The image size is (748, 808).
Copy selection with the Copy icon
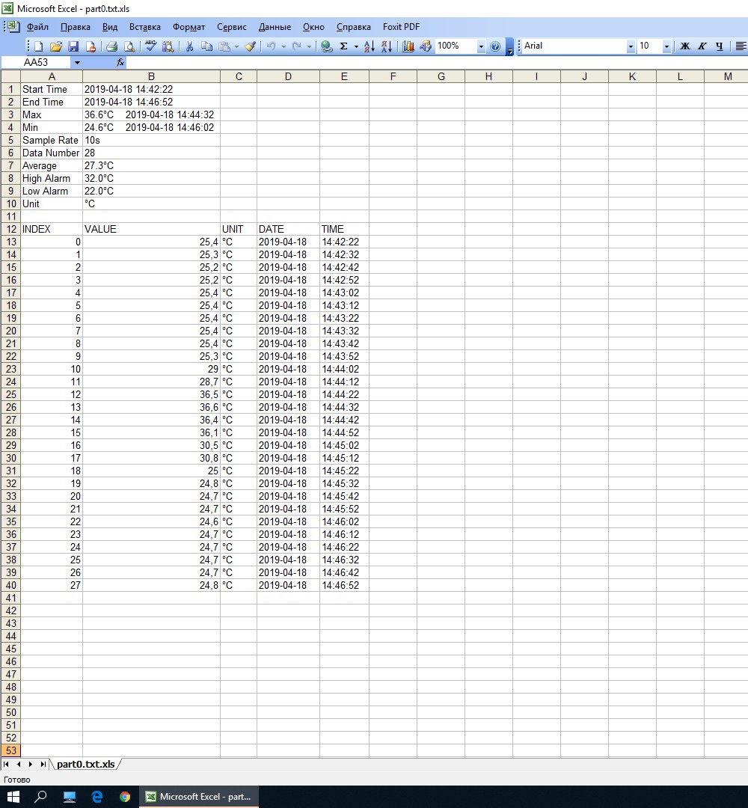click(206, 46)
